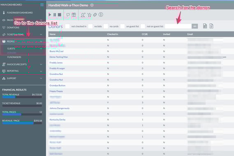Check the 'not on guest list' filter box
The width and height of the screenshot is (234, 156).
coord(143,26)
